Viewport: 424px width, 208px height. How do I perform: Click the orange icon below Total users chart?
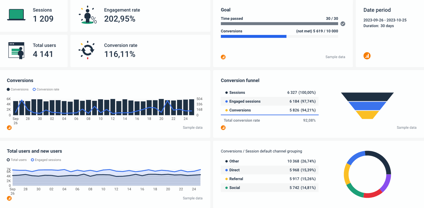pyautogui.click(x=9, y=198)
